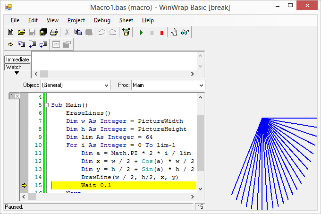Stop the macro with red square
Screen dimensions: 321x214
pyautogui.click(x=162, y=33)
